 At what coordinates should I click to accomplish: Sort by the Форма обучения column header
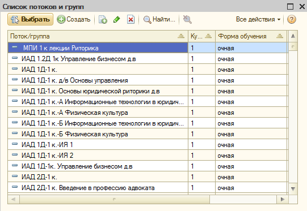pos(251,36)
